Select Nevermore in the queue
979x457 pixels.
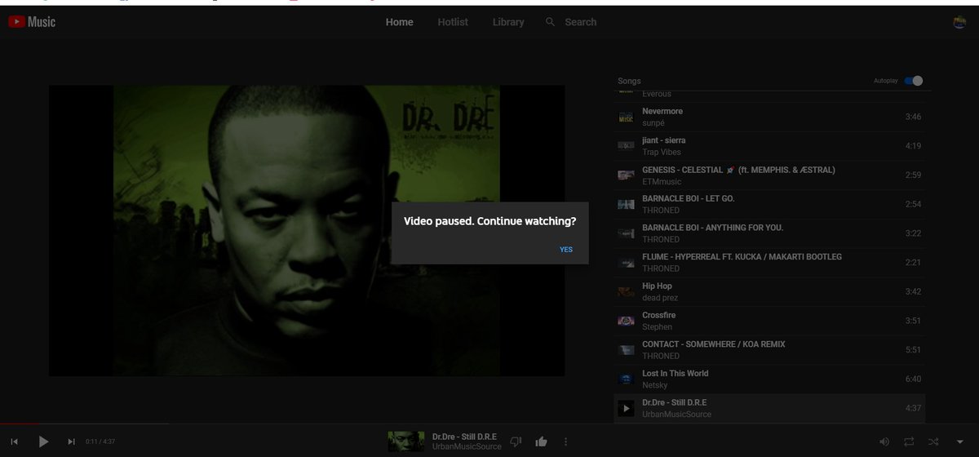click(771, 117)
